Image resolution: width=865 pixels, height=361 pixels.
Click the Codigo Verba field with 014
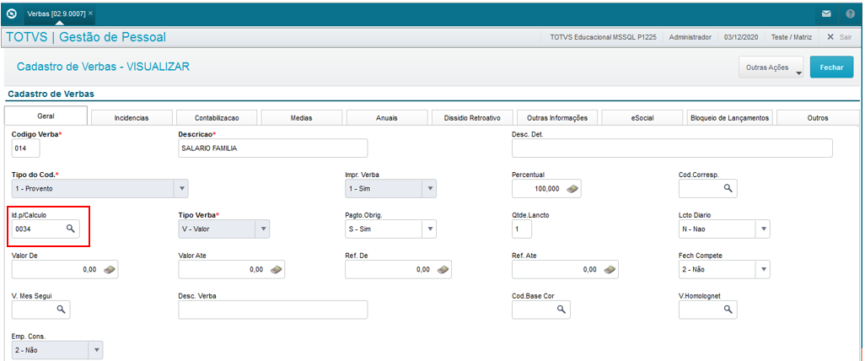click(25, 148)
